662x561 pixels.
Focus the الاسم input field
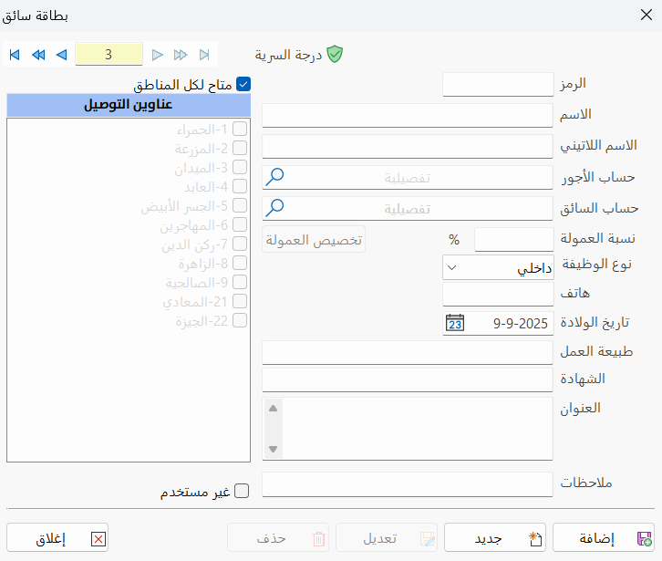point(408,115)
